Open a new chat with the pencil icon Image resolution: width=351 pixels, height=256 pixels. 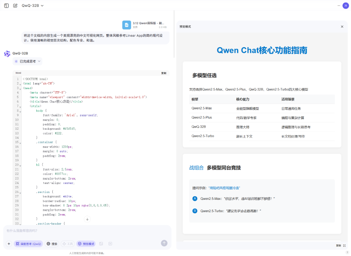click(x=15, y=6)
